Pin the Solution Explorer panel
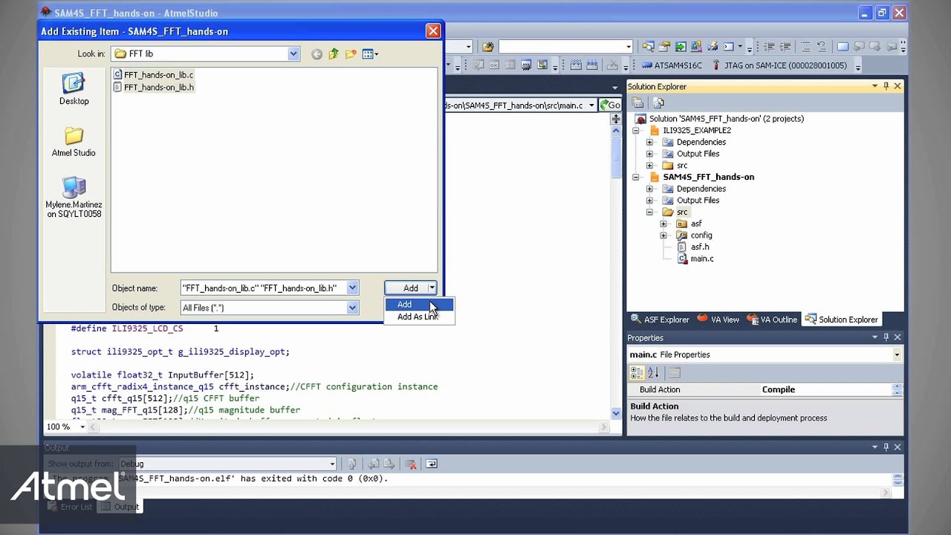951x535 pixels. point(886,86)
